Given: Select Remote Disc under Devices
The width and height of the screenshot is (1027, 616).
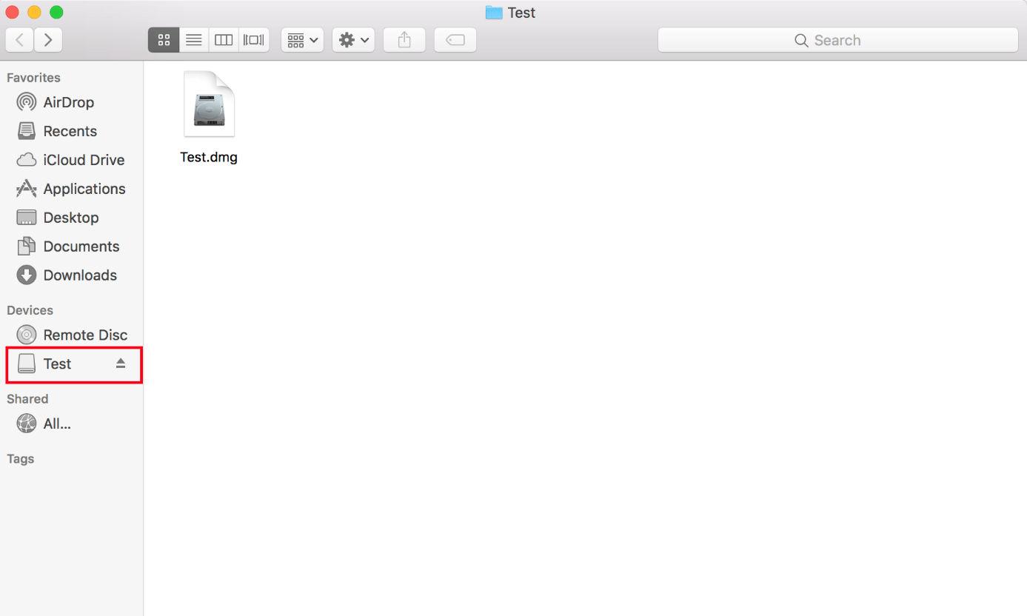Looking at the screenshot, I should tap(72, 335).
